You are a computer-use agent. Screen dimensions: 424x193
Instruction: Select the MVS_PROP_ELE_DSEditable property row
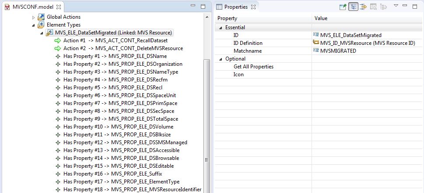(119, 166)
